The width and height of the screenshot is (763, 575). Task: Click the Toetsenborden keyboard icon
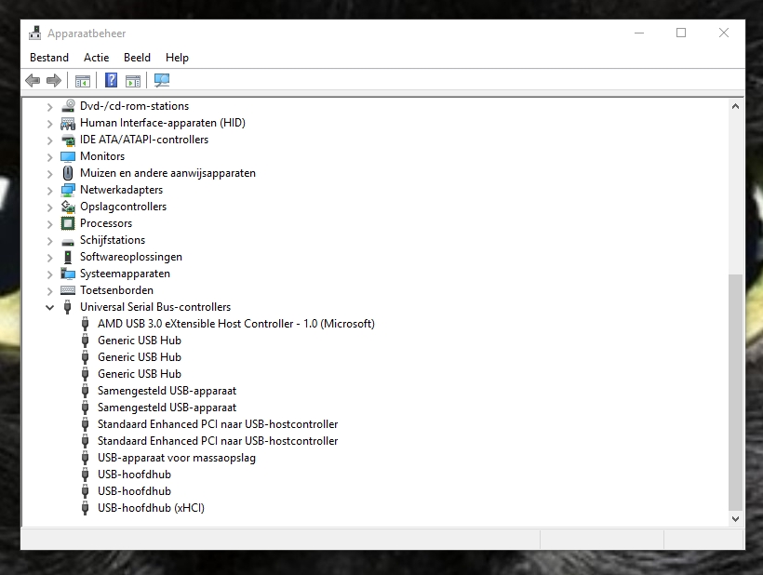coord(68,290)
